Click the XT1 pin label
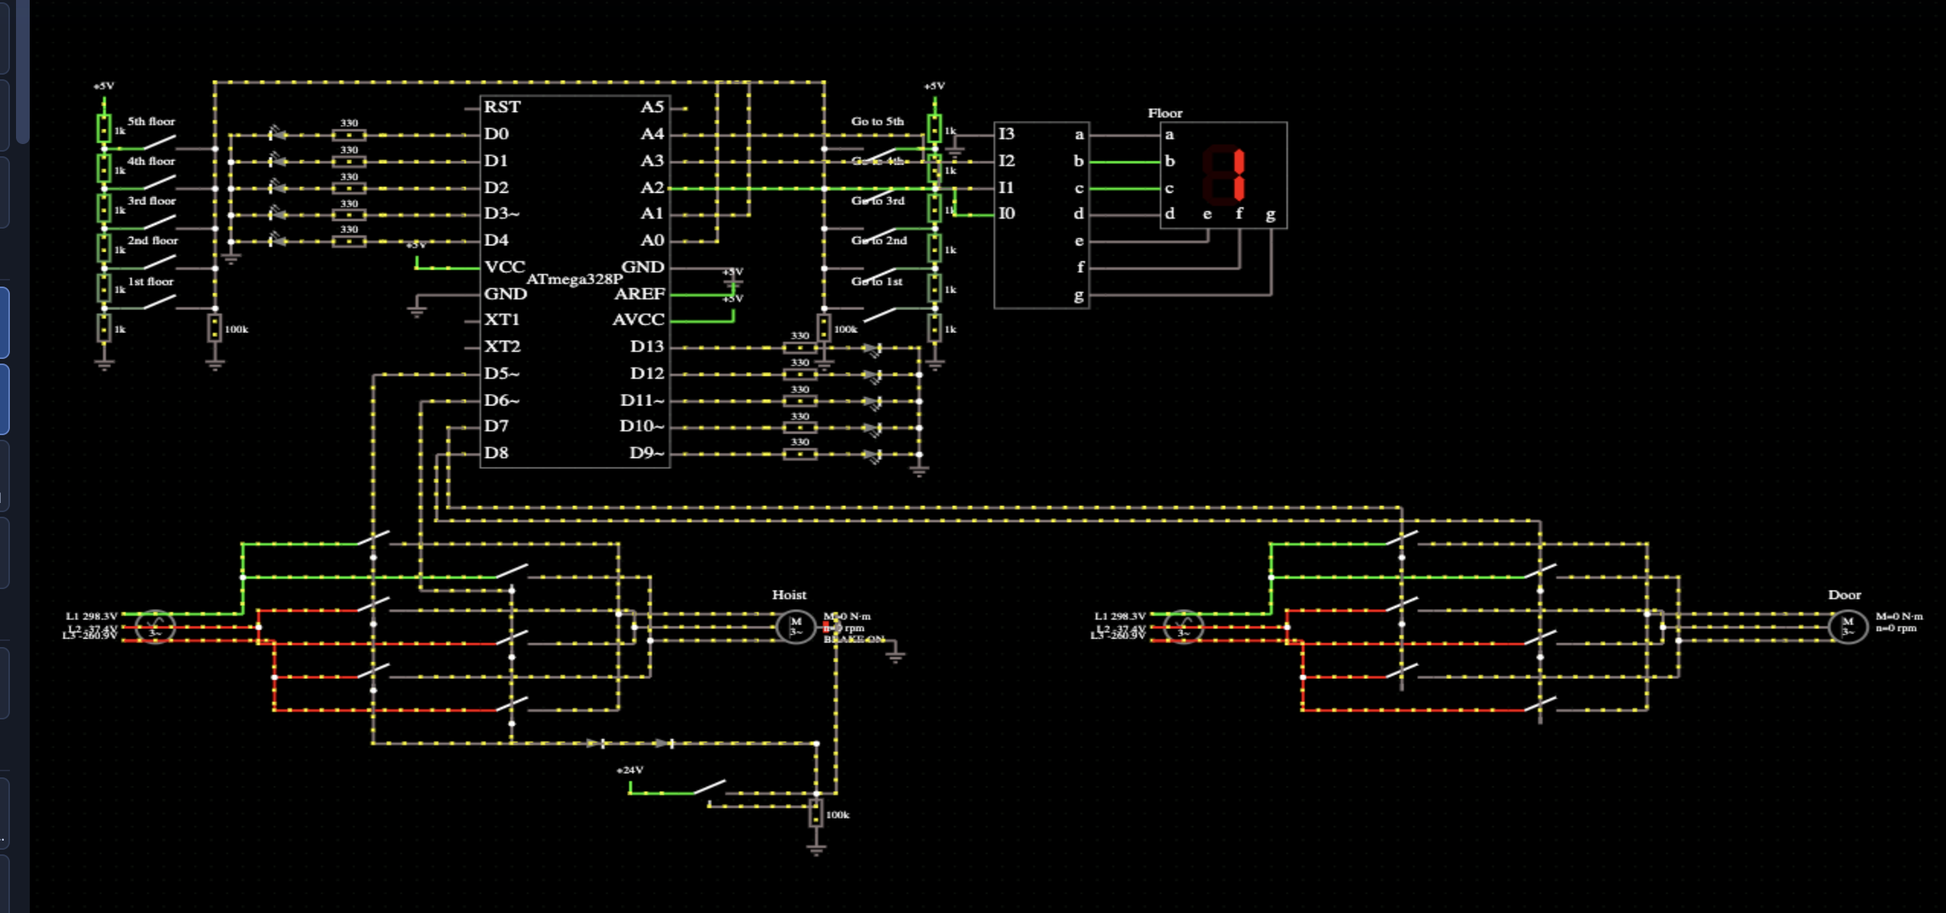Screen dimensions: 1946x913 pyautogui.click(x=503, y=319)
